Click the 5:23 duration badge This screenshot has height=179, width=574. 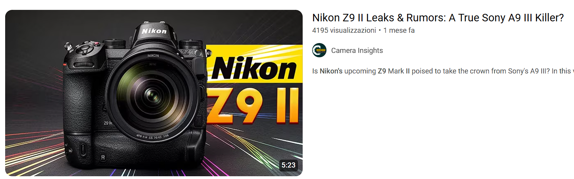point(288,165)
